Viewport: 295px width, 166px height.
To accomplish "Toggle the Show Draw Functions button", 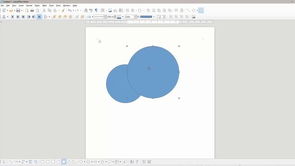I will coord(201,11).
